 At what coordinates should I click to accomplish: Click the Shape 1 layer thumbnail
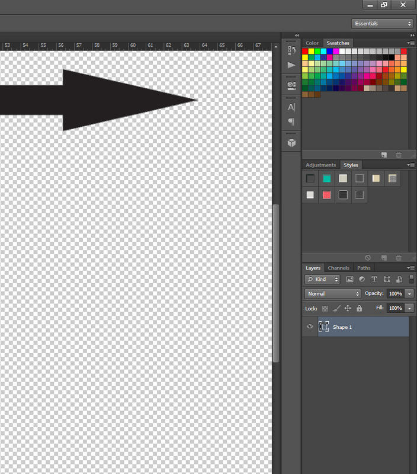click(323, 327)
